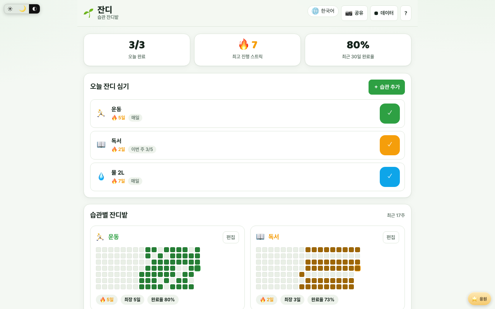
Task: Click 편집 on the 독서 card
Action: click(391, 237)
